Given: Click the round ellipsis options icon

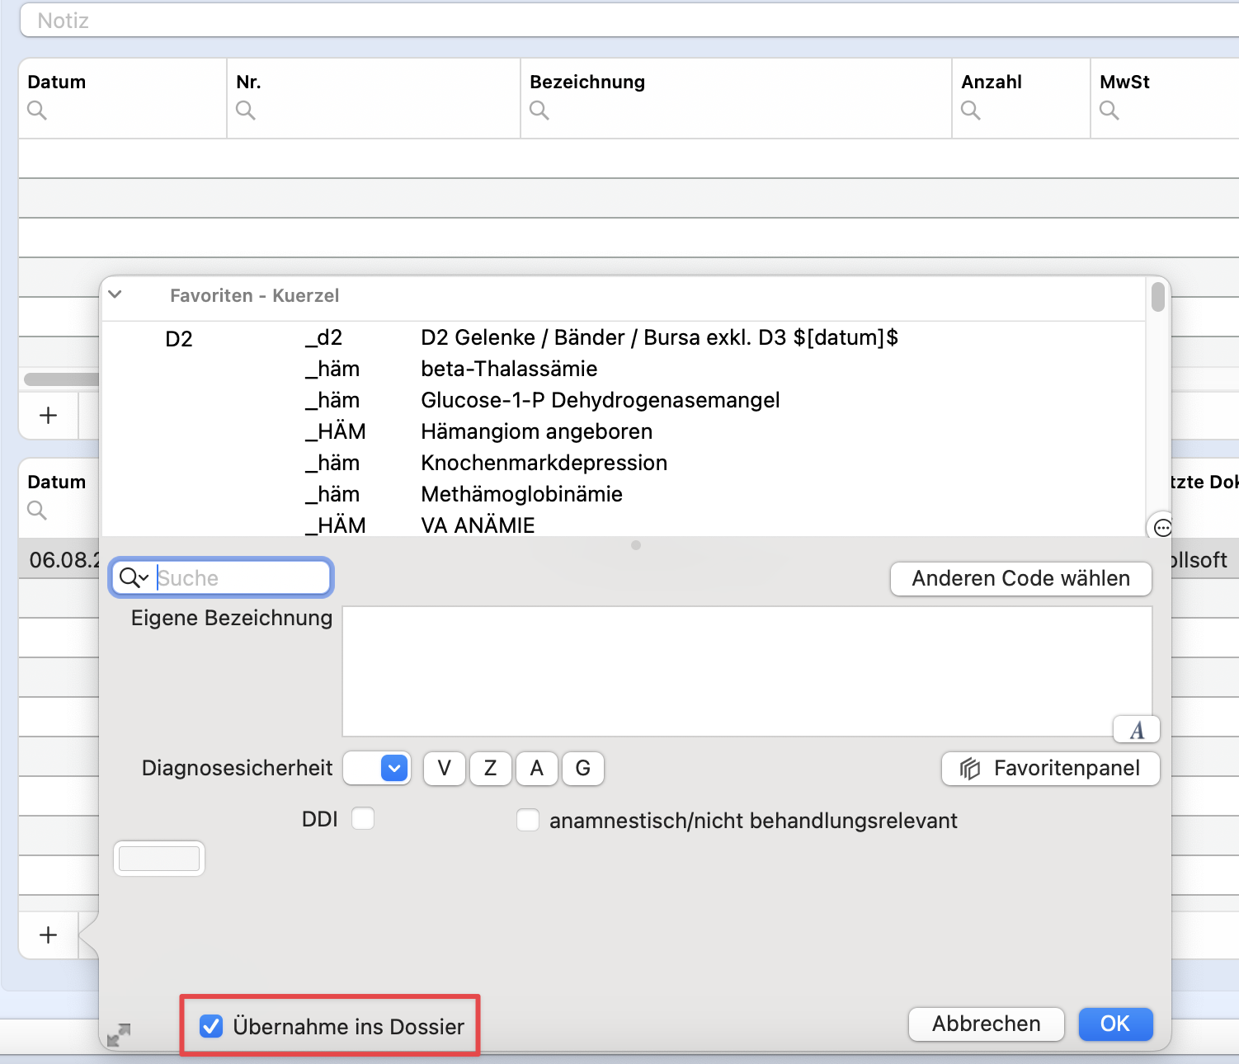Looking at the screenshot, I should 1162,528.
